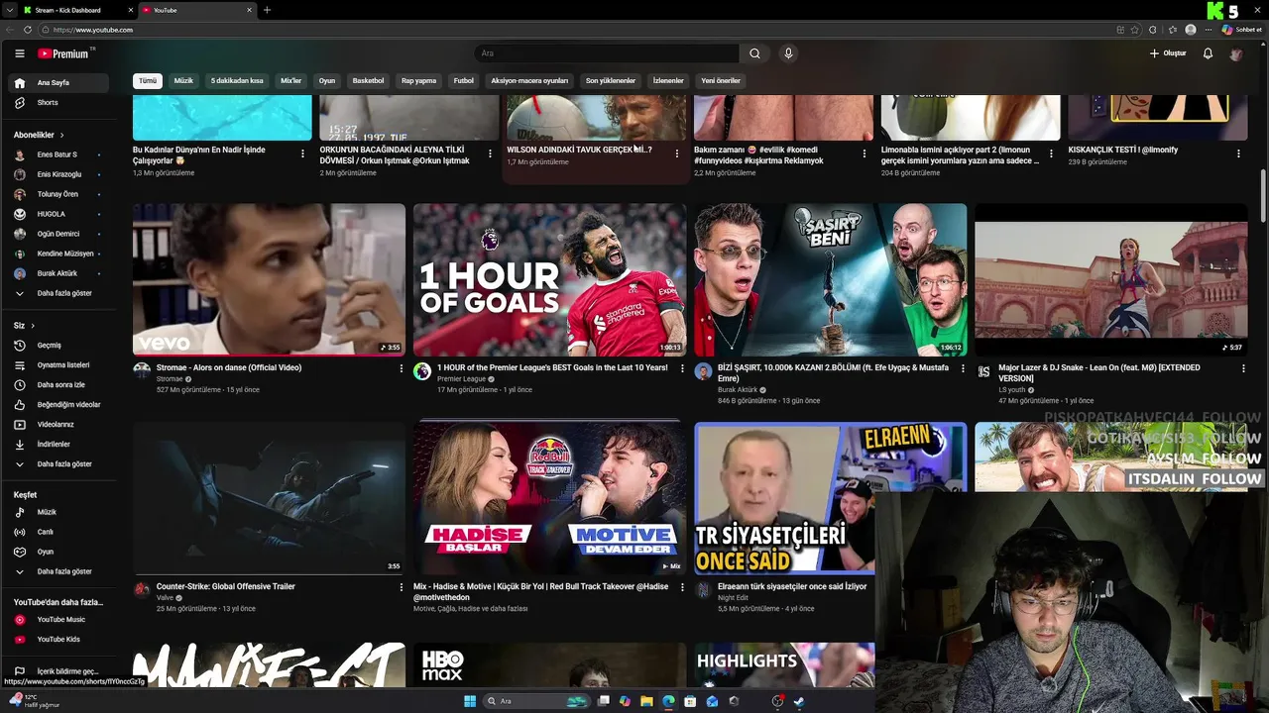Open the Major Lazer Lean On title
The width and height of the screenshot is (1269, 713).
[1098, 372]
